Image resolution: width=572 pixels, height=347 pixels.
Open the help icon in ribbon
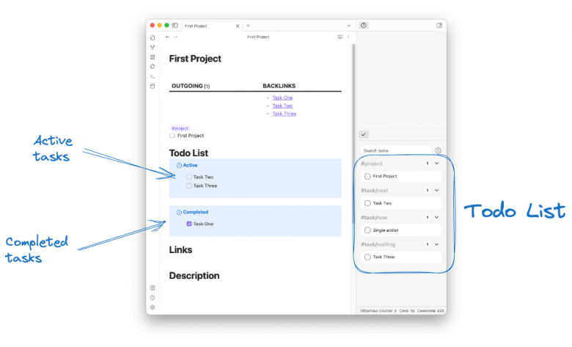point(153,298)
